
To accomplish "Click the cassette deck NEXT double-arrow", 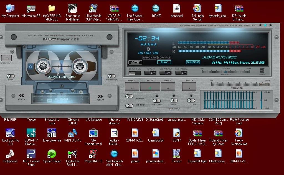I will point(100,96).
